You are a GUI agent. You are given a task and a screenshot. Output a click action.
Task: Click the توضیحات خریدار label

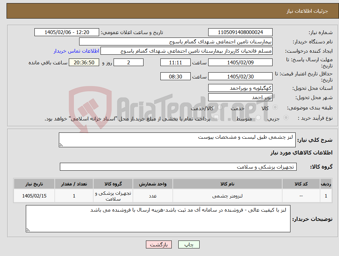(312, 219)
